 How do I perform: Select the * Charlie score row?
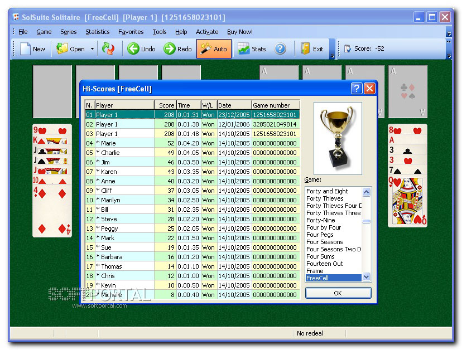[192, 153]
